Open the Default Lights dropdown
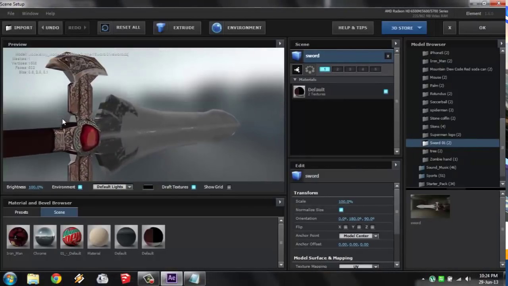 113,187
